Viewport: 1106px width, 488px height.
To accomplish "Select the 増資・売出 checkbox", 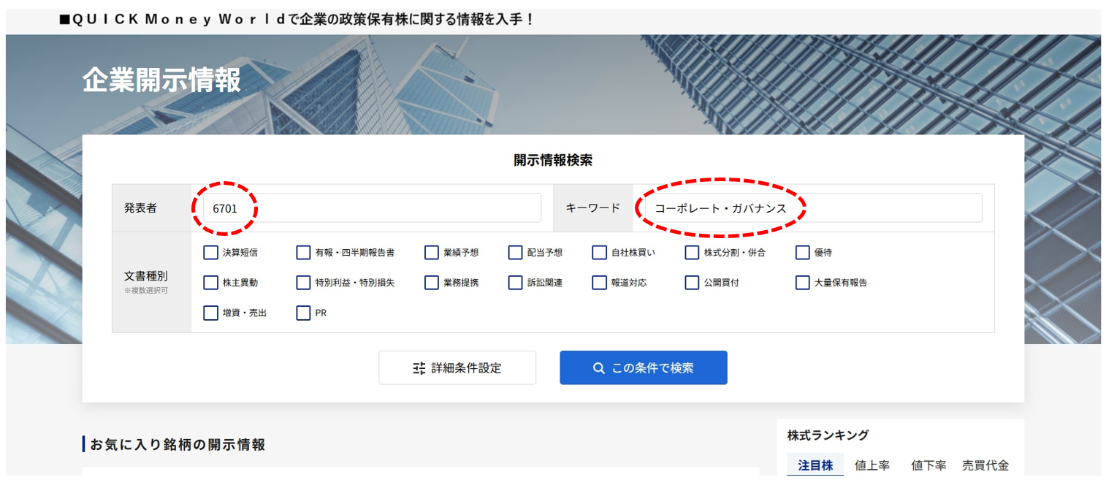I will point(211,313).
